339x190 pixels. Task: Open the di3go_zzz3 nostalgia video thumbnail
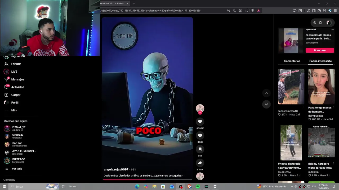pyautogui.click(x=291, y=143)
